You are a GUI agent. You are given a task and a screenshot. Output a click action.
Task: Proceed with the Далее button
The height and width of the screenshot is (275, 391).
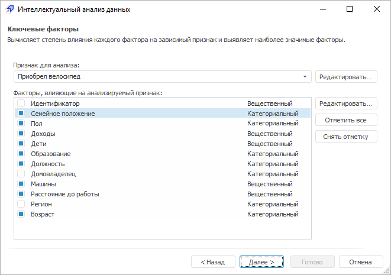[262, 261]
